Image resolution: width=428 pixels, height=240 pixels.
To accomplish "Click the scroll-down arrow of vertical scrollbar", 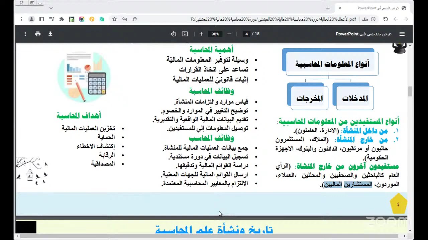I will pyautogui.click(x=410, y=230).
